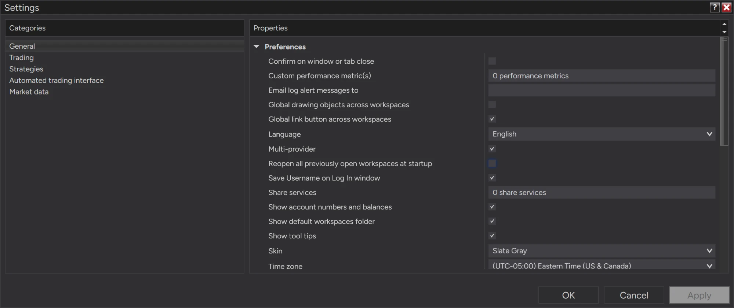This screenshot has width=734, height=308.
Task: Enable Confirm on window or tab close
Action: pyautogui.click(x=492, y=61)
